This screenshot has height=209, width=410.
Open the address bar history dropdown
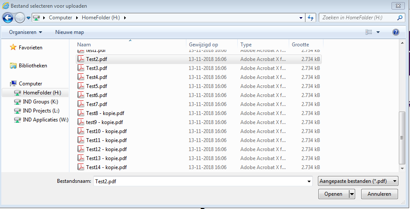tap(301, 18)
